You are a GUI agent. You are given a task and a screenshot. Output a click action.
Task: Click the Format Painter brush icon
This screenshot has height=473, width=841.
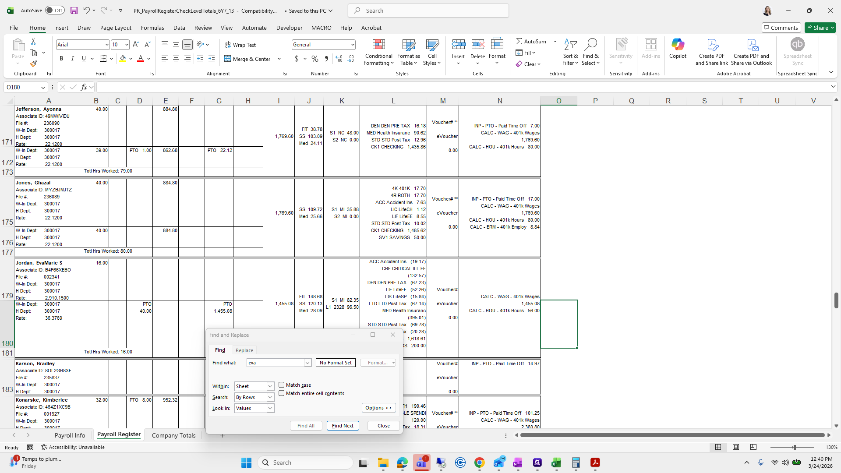coord(33,64)
